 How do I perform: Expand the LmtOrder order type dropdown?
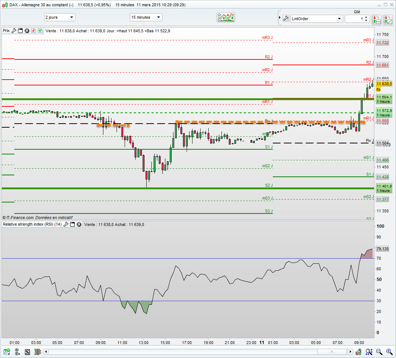pos(339,19)
